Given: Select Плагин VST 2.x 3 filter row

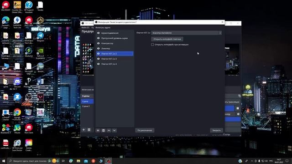Looking at the screenshot, I should coord(115,59).
